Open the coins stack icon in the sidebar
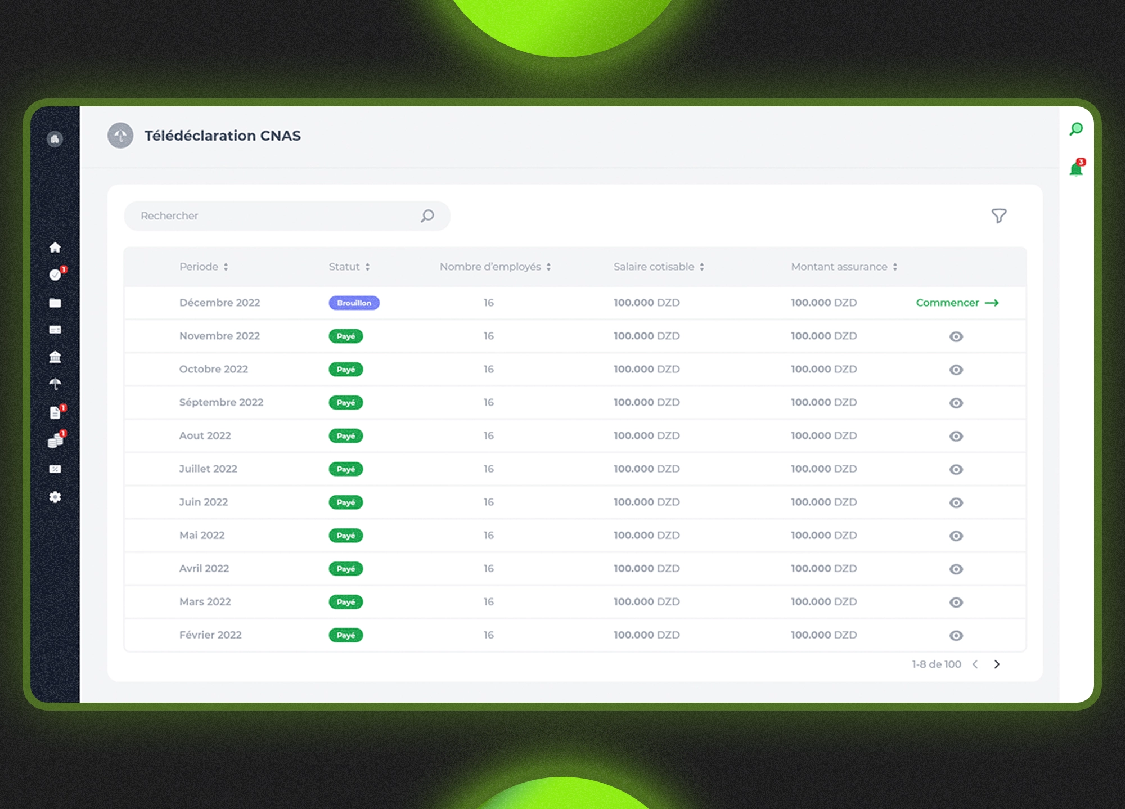The width and height of the screenshot is (1125, 809). pyautogui.click(x=55, y=441)
